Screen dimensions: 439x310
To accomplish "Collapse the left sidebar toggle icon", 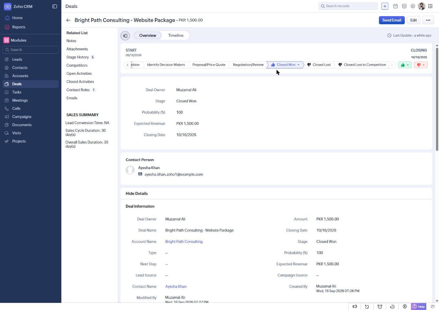I will (x=55, y=6).
